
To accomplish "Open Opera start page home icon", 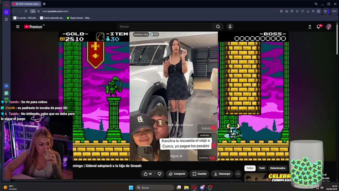I will tap(6, 12).
